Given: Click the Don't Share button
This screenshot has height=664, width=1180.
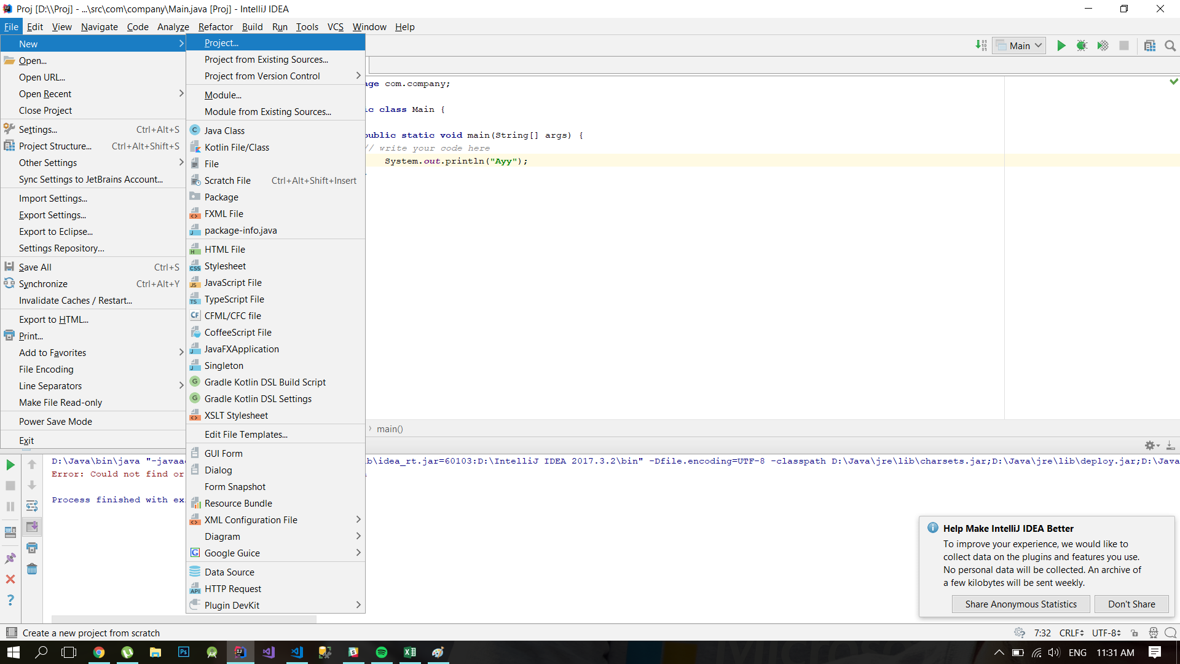Looking at the screenshot, I should coord(1131,604).
